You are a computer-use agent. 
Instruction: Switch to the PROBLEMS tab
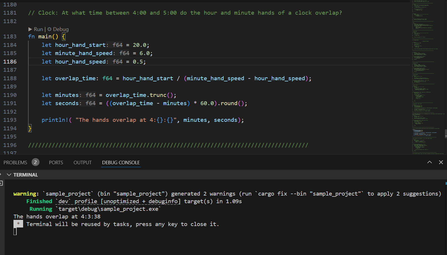15,162
